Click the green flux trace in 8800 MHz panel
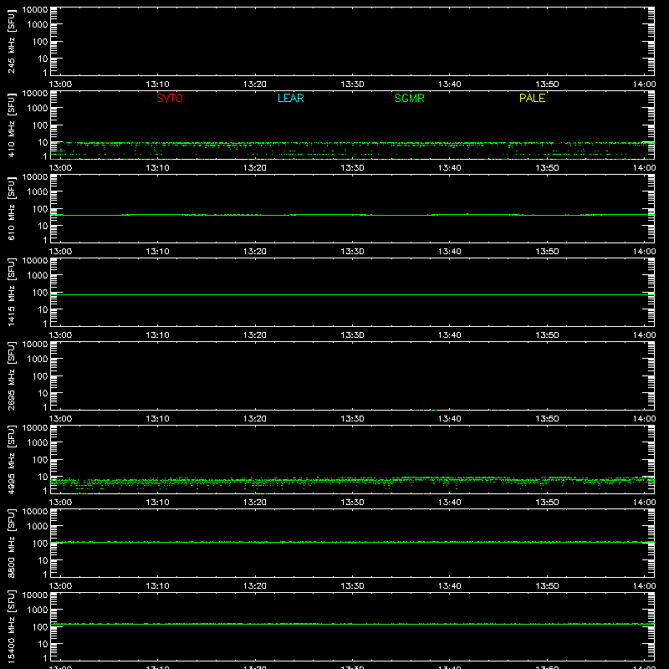 pyautogui.click(x=352, y=542)
